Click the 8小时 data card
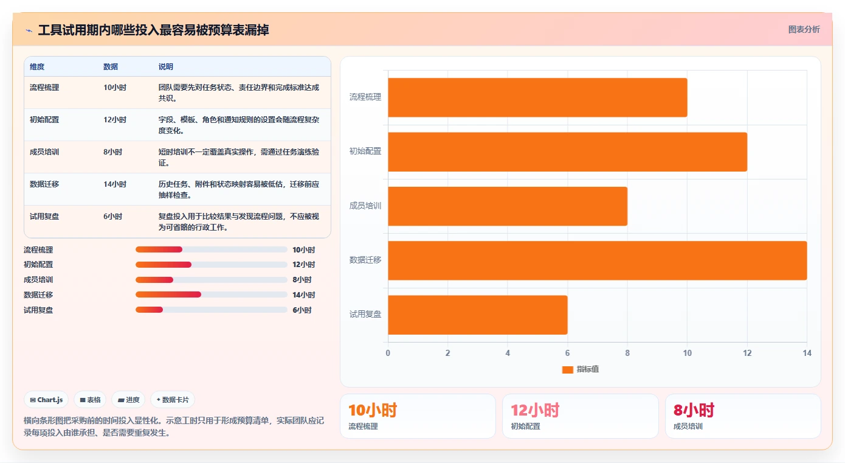Screen dimensions: 845x463 point(743,416)
